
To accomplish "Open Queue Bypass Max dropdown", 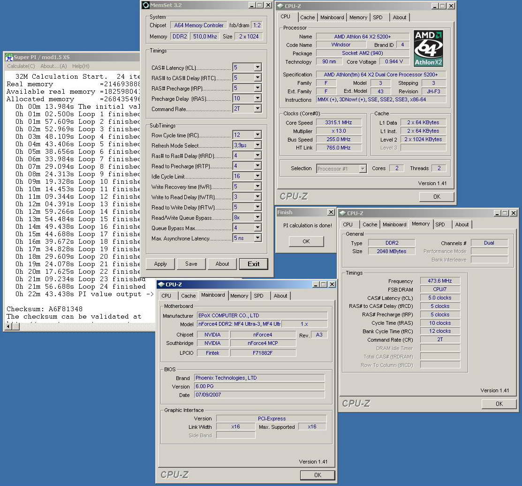I will pyautogui.click(x=257, y=228).
